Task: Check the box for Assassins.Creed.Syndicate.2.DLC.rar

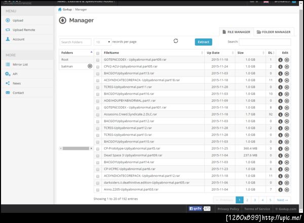Action: coord(98,115)
